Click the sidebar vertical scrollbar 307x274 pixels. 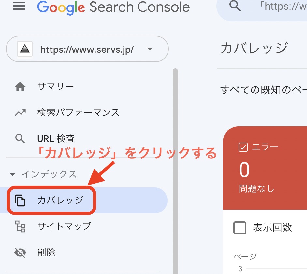pos(175,171)
